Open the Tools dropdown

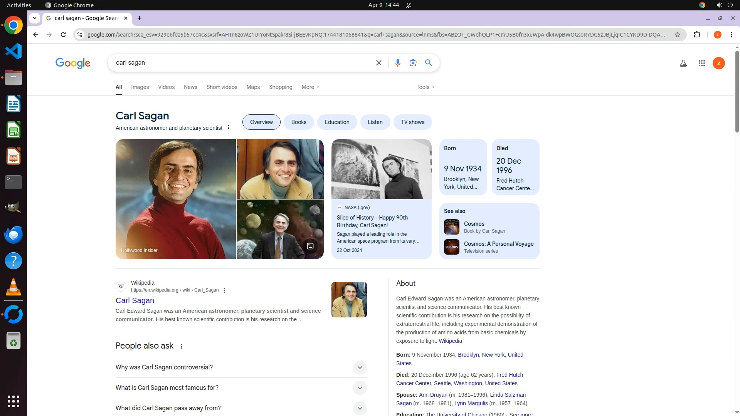click(425, 87)
